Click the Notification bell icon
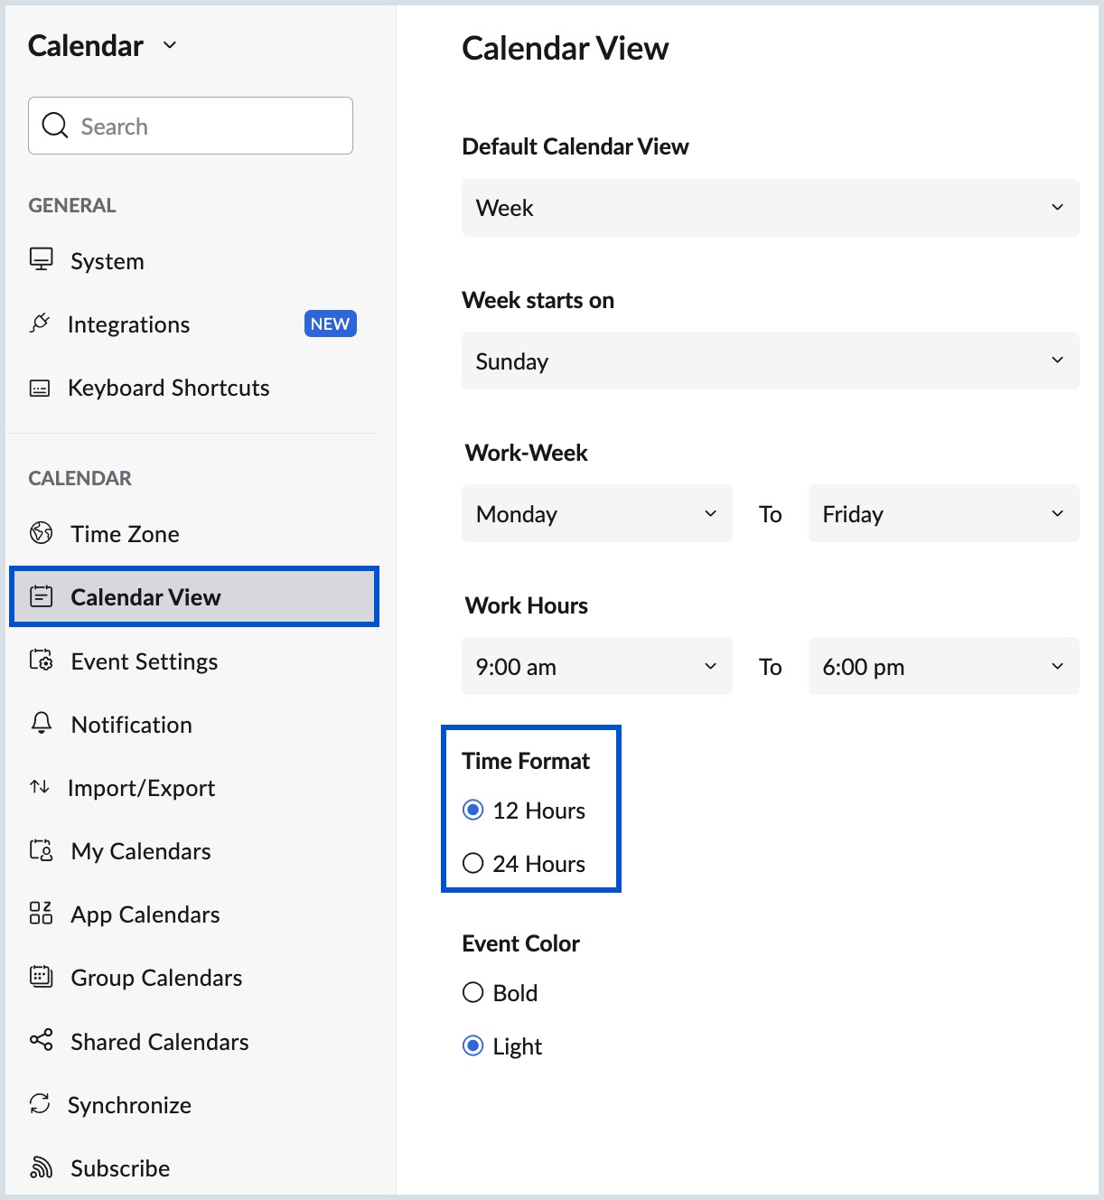1104x1200 pixels. [42, 724]
